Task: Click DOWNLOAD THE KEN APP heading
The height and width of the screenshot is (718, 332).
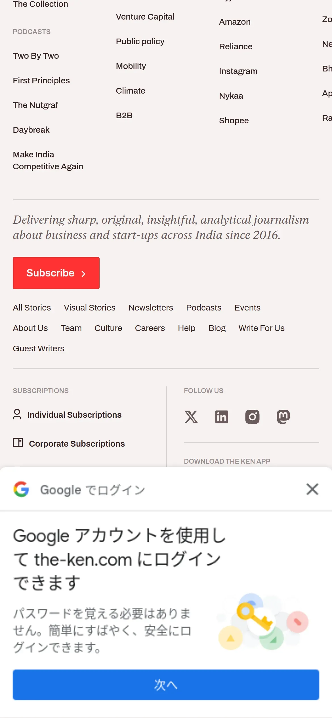Action: coord(227,461)
